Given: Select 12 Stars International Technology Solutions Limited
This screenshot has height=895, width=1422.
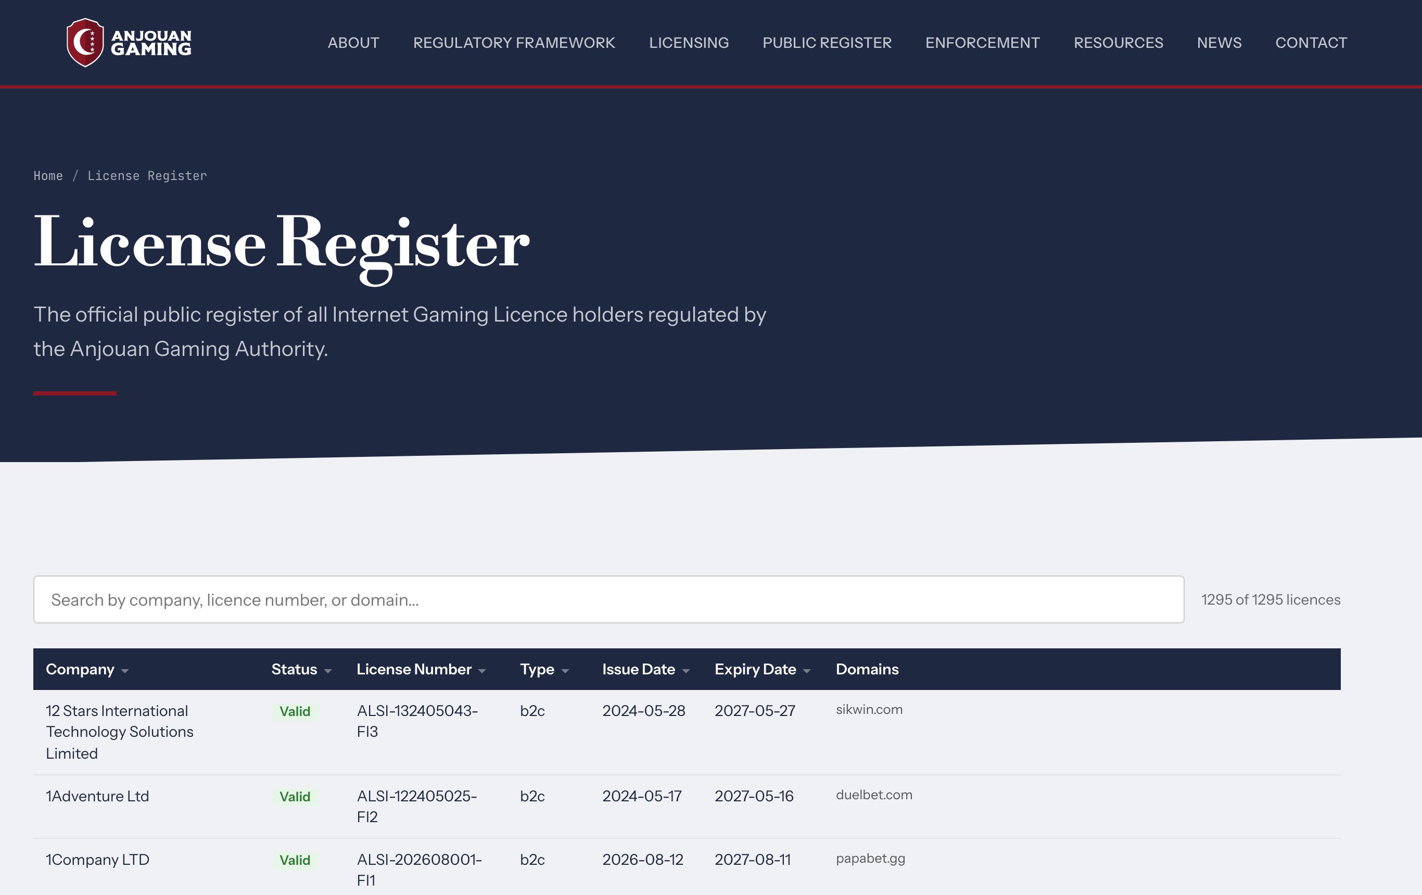Looking at the screenshot, I should [x=119, y=732].
